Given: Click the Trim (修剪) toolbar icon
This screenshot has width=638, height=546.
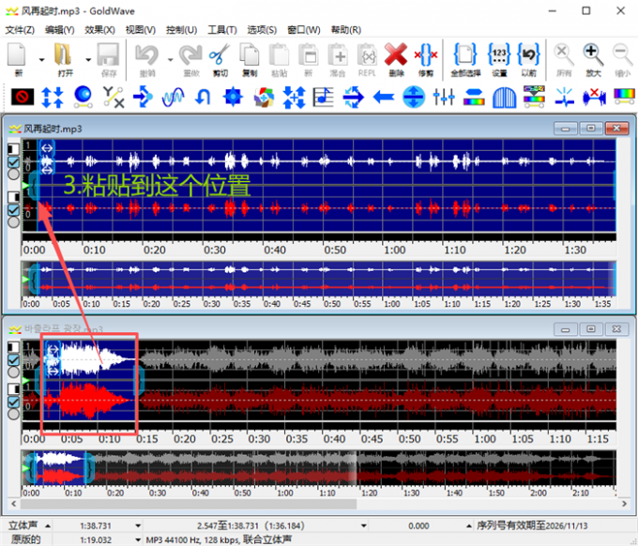Looking at the screenshot, I should pyautogui.click(x=426, y=57).
